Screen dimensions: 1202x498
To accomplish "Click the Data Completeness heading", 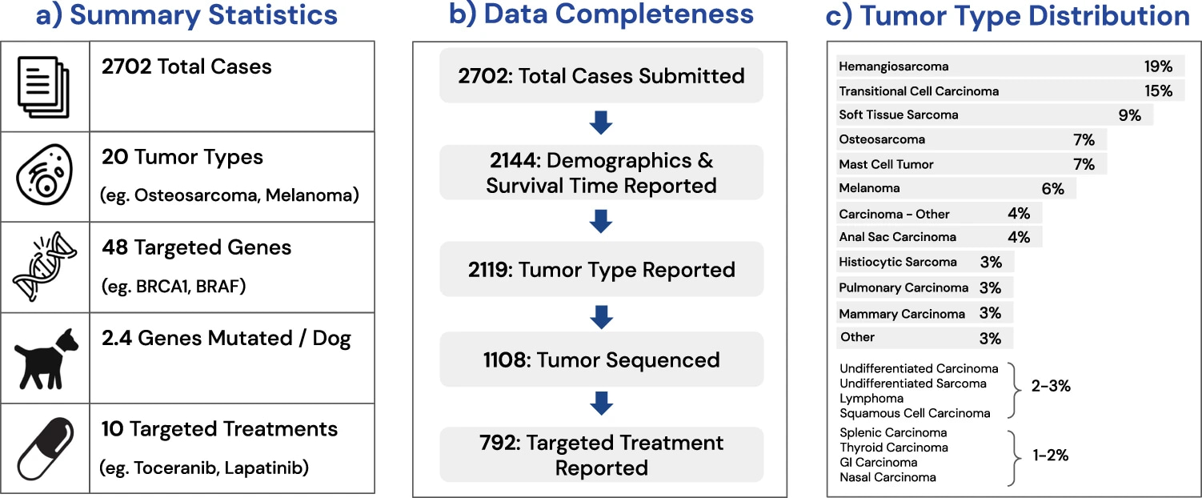I will (x=601, y=14).
